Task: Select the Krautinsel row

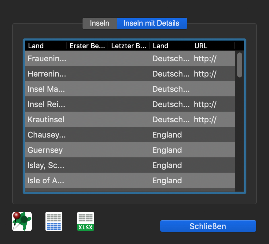Action: click(x=130, y=119)
